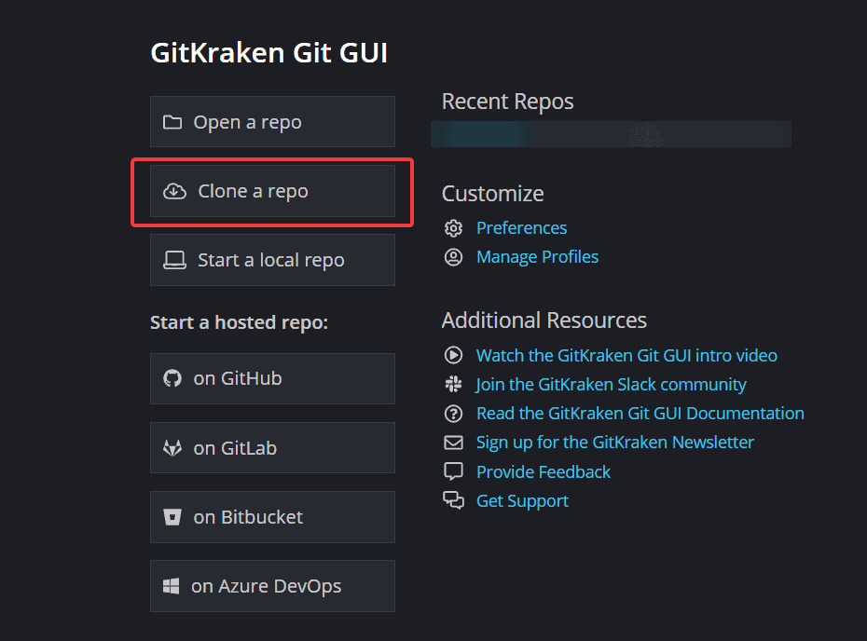Open the Provide Feedback link

point(544,472)
